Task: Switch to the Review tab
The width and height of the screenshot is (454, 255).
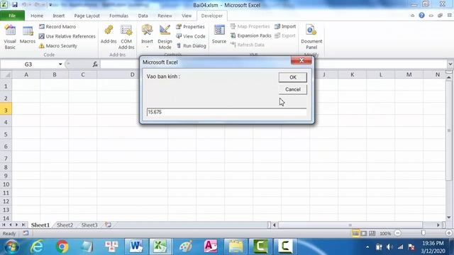Action: pyautogui.click(x=165, y=16)
